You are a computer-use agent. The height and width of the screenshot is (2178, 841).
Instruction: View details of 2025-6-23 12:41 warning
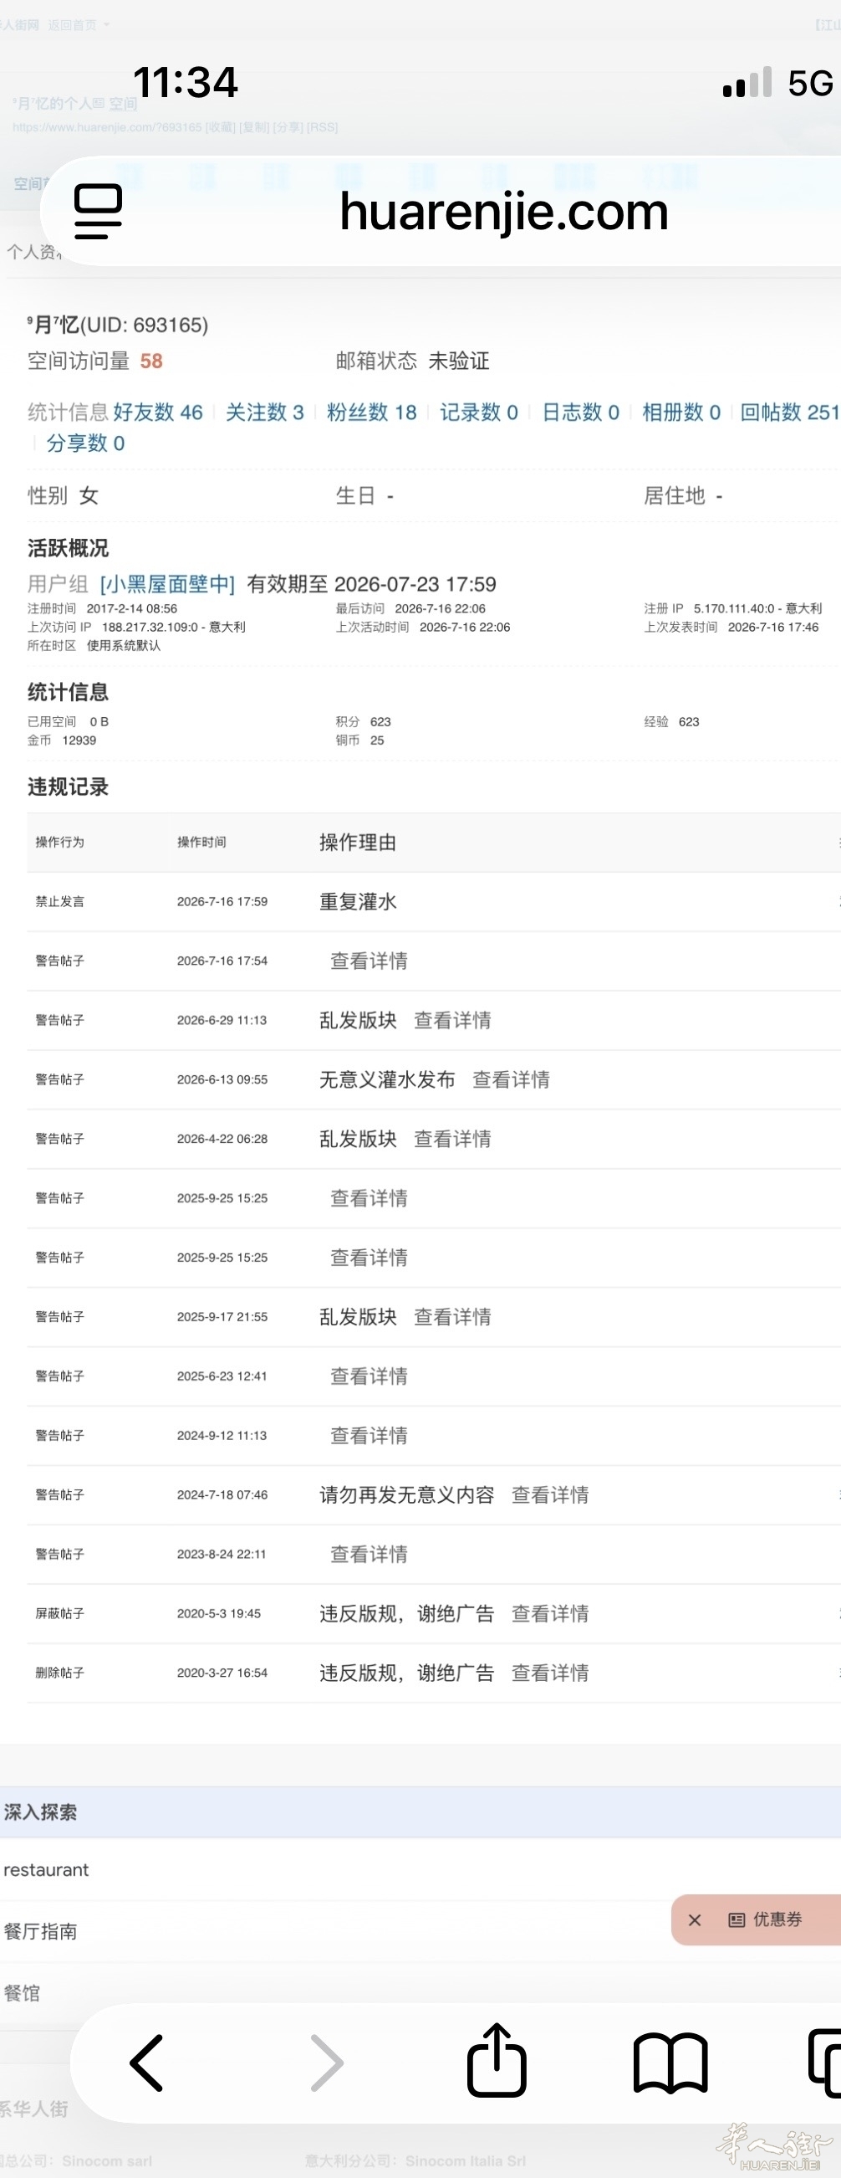(x=369, y=1376)
